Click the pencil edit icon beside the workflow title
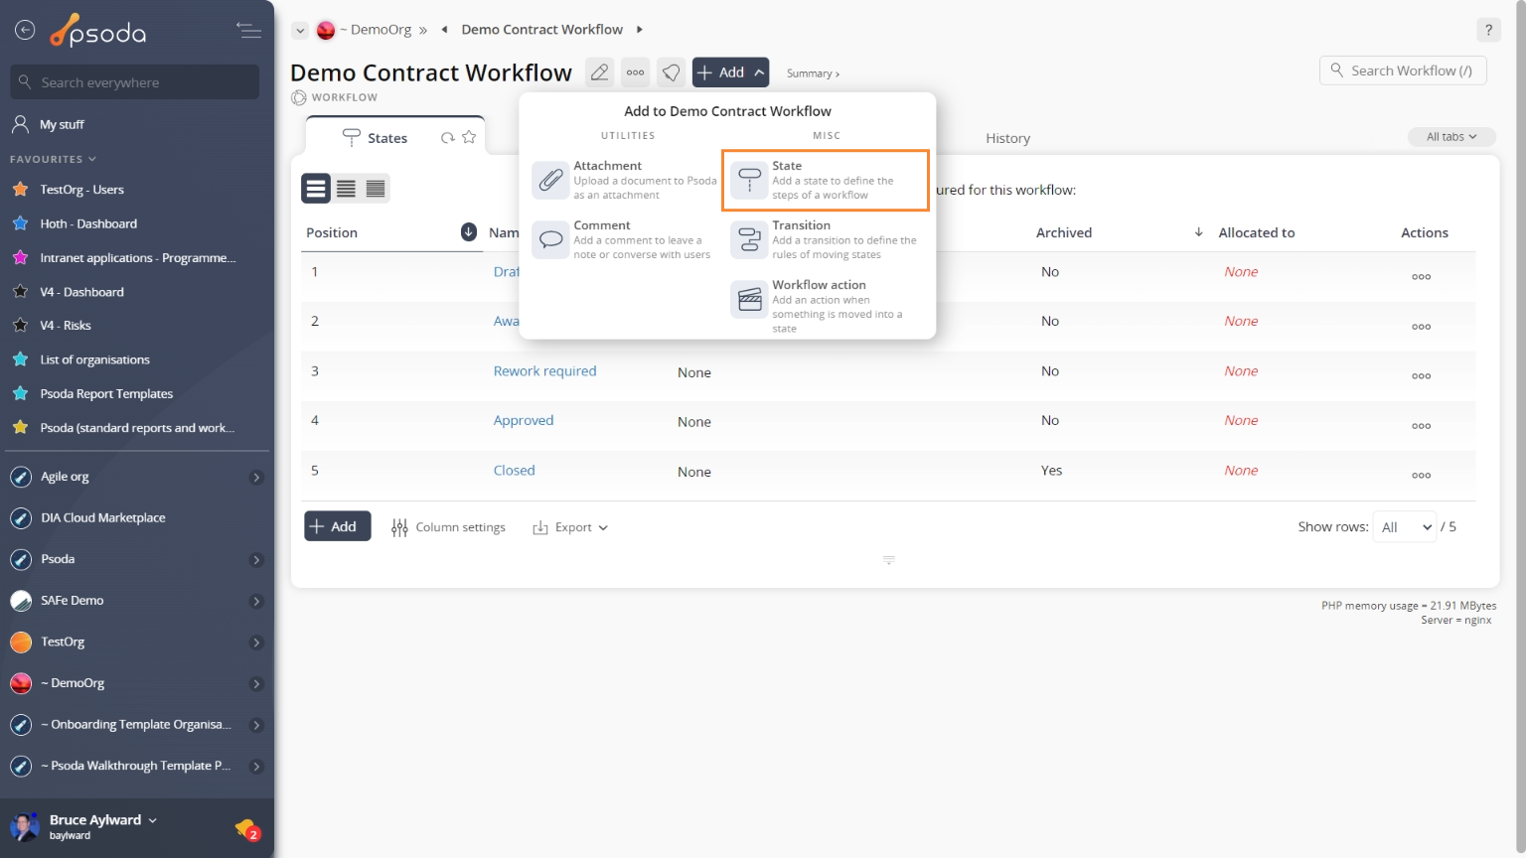This screenshot has height=858, width=1526. (599, 72)
